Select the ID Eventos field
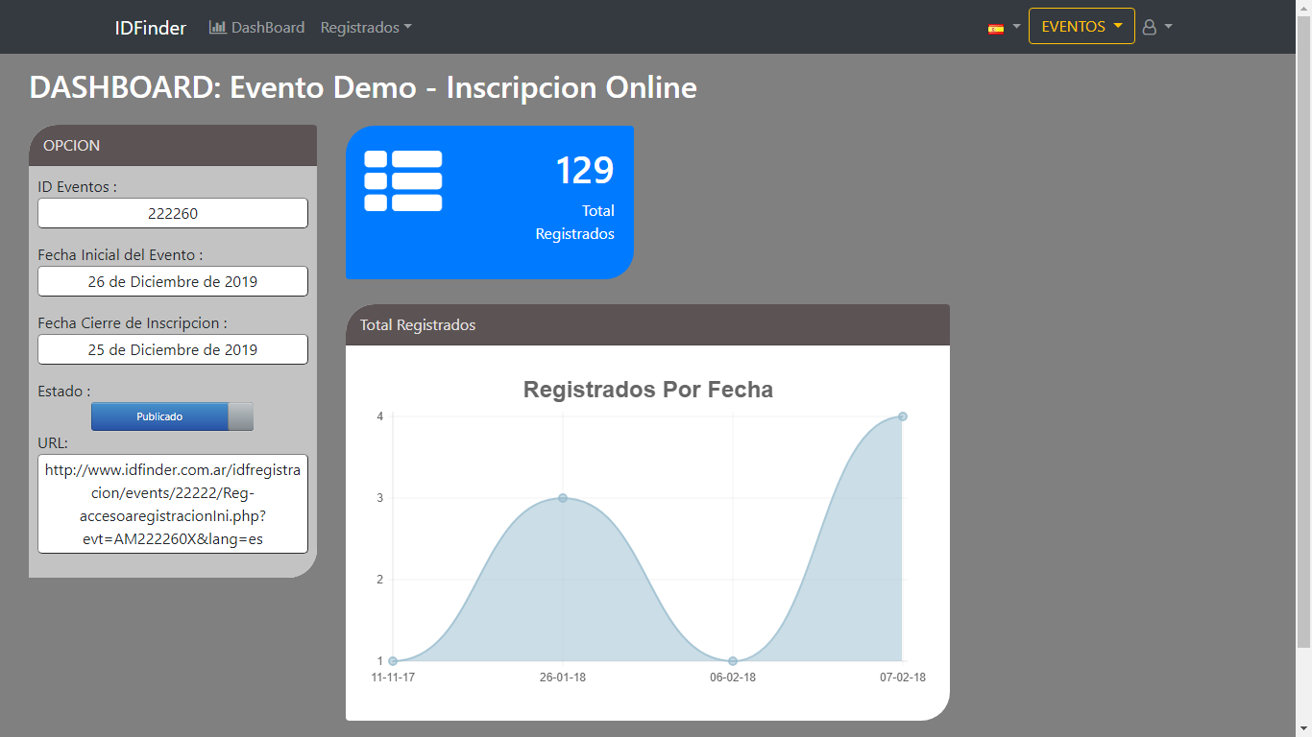 pos(173,213)
